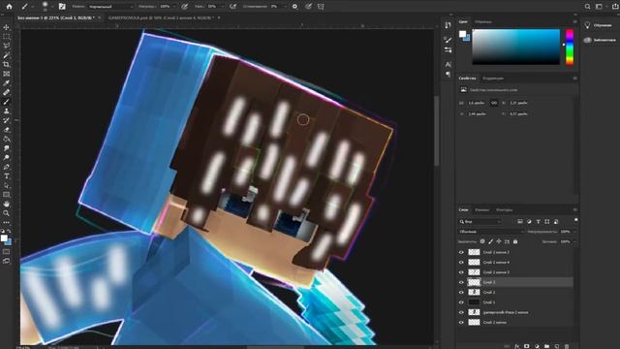Toggle lock transparent pixels icon
The image size is (620, 349).
pyautogui.click(x=482, y=241)
